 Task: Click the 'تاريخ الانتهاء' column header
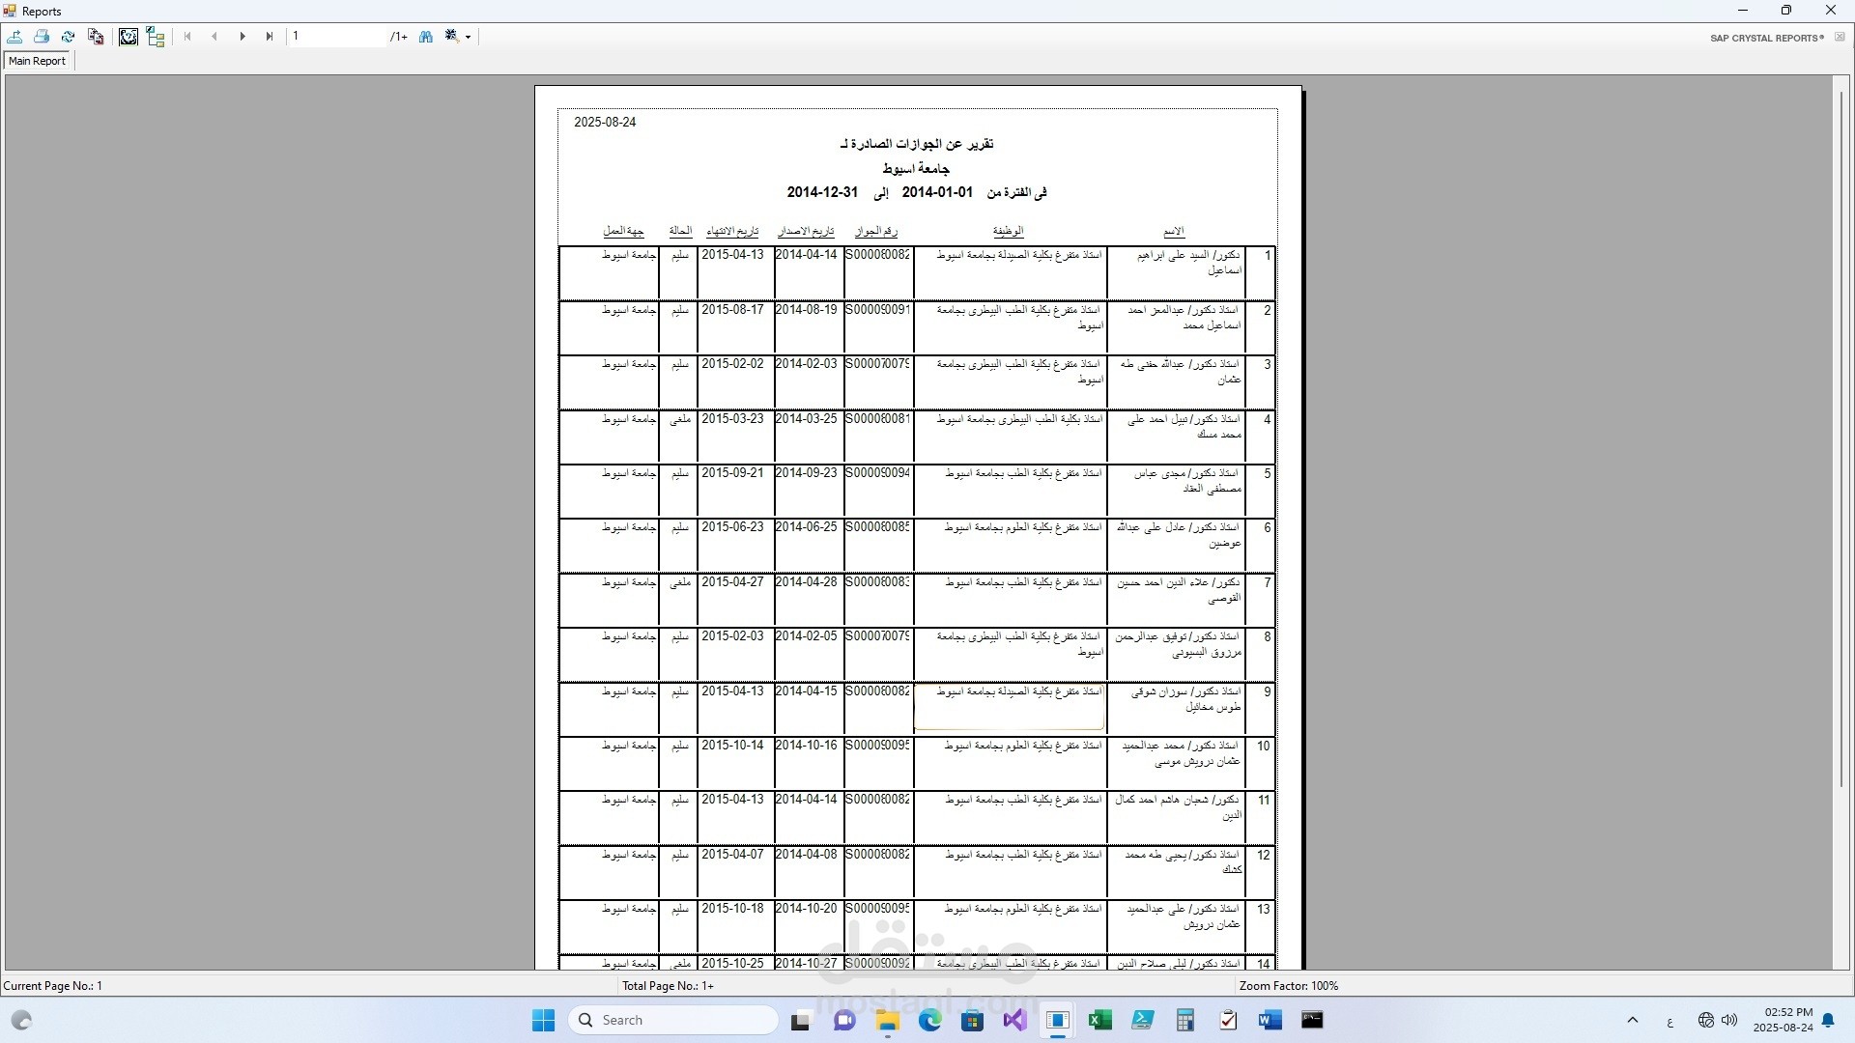(x=732, y=232)
